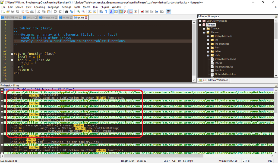The width and height of the screenshot is (278, 163).
Task: Click the Save Recorded Macro icon
Action: pos(162,11)
